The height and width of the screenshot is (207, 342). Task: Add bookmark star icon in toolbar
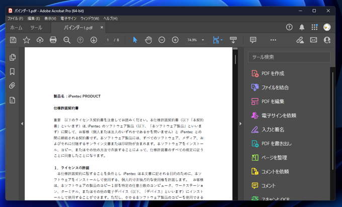pos(27,40)
